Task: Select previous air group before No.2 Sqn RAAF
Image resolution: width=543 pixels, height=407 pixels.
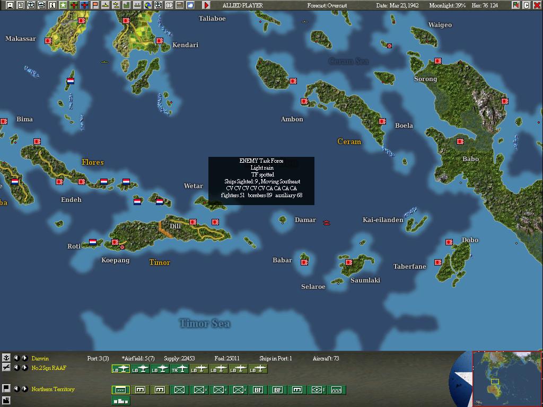Action: pos(16,368)
